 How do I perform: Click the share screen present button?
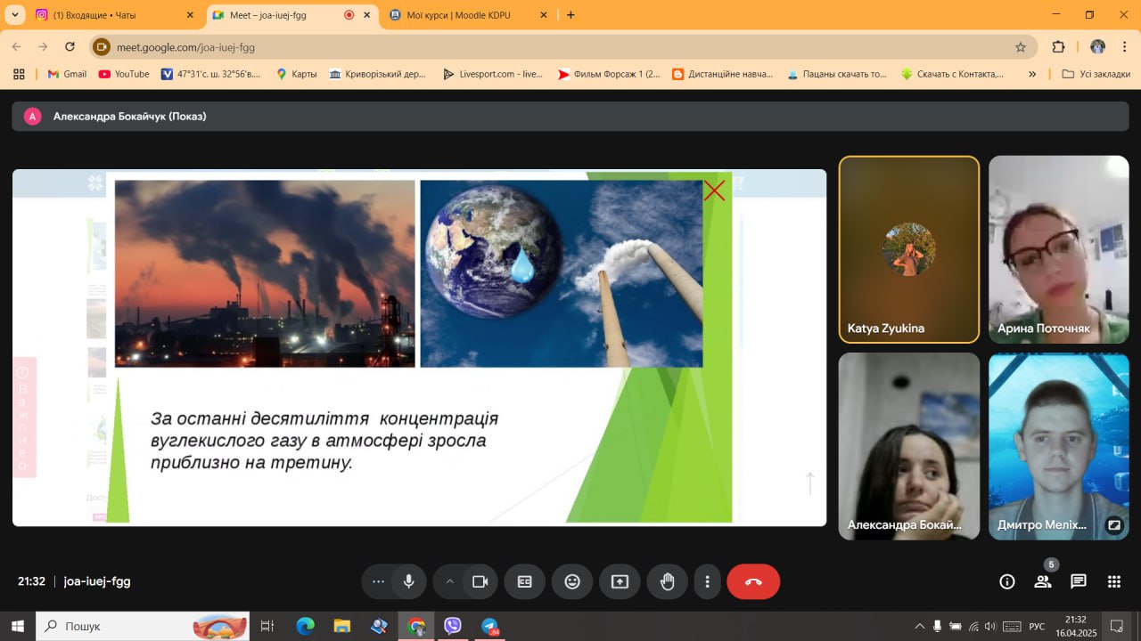click(x=620, y=581)
